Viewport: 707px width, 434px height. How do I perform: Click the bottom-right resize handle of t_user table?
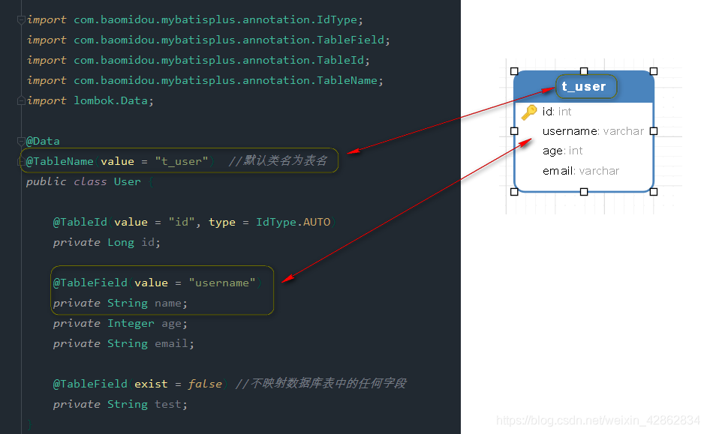pos(654,192)
